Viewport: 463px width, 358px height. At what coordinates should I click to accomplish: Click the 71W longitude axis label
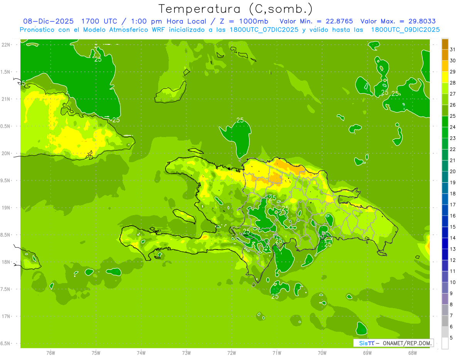[x=277, y=353]
